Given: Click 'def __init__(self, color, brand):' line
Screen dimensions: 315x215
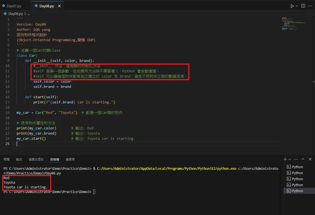Looking at the screenshot, I should (60, 61).
